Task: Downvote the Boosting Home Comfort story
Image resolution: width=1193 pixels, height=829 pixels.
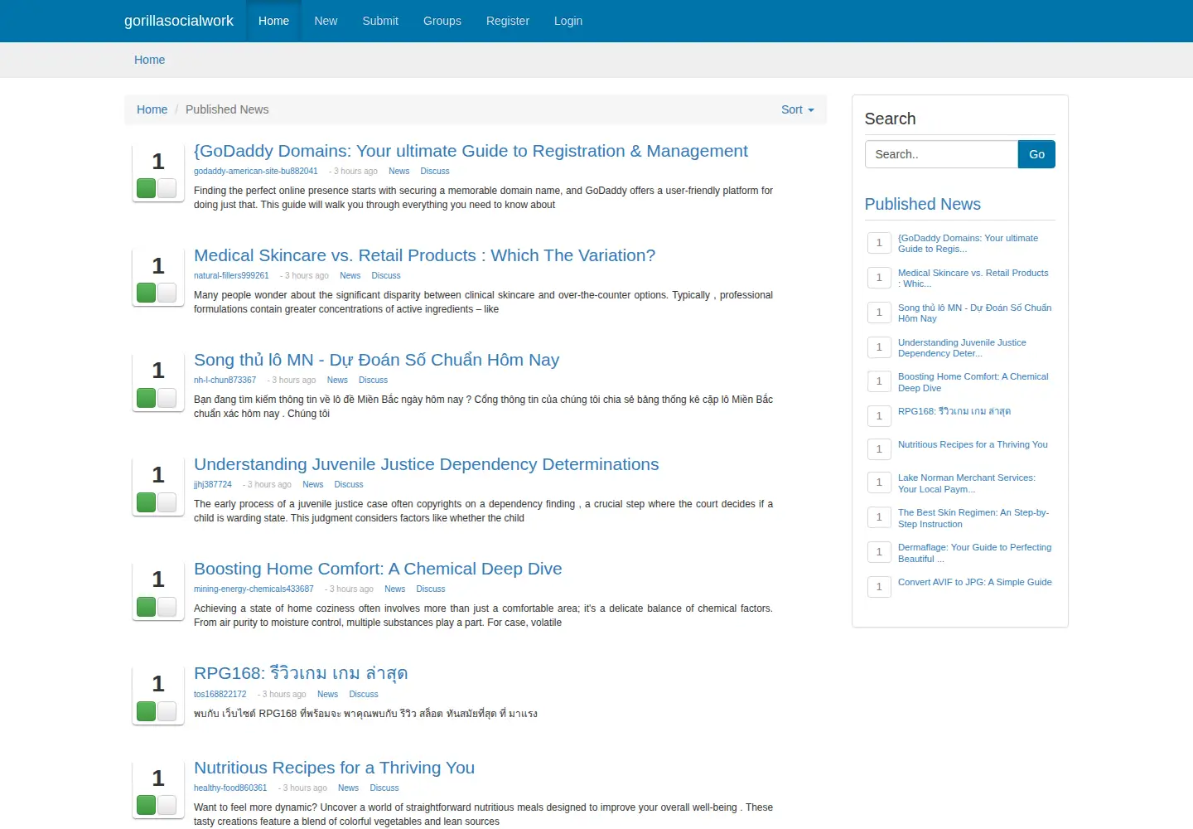Action: point(167,607)
